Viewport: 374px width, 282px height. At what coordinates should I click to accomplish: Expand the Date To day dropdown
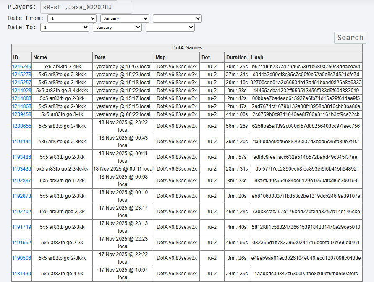pyautogui.click(x=65, y=27)
